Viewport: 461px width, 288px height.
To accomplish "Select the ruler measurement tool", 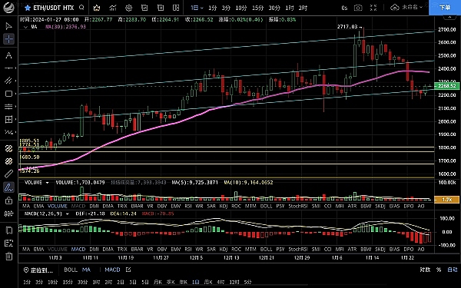I will point(8,174).
